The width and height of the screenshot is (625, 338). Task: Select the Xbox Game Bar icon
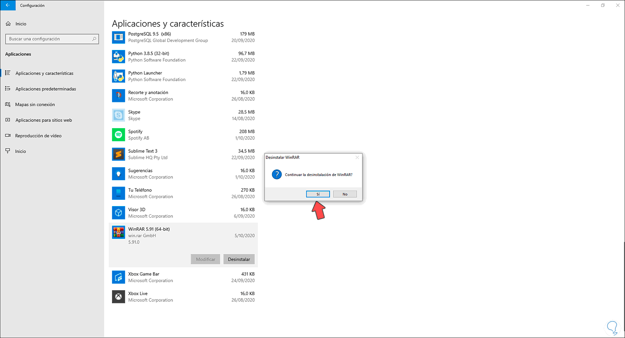[x=119, y=277]
